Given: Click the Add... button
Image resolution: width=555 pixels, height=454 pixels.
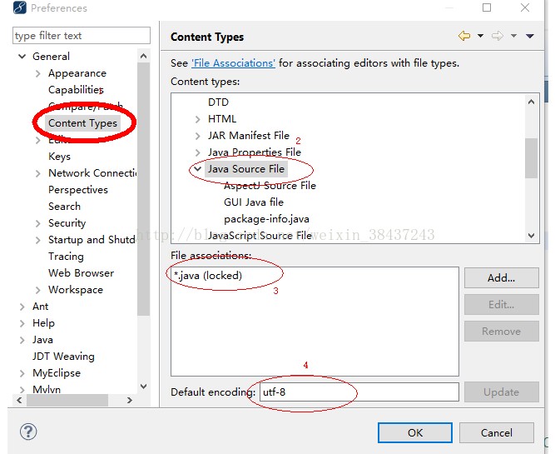Looking at the screenshot, I should [x=502, y=278].
